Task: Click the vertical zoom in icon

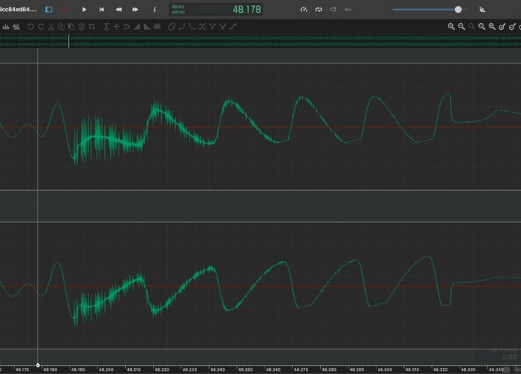Action: pyautogui.click(x=502, y=26)
